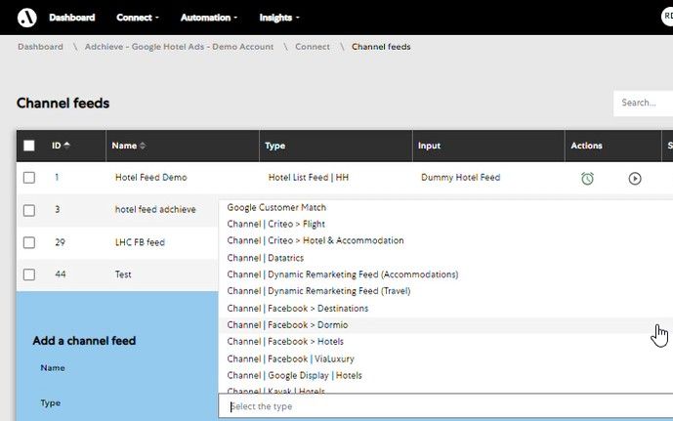Click ID 44 cell
The image size is (673, 421).
(61, 274)
